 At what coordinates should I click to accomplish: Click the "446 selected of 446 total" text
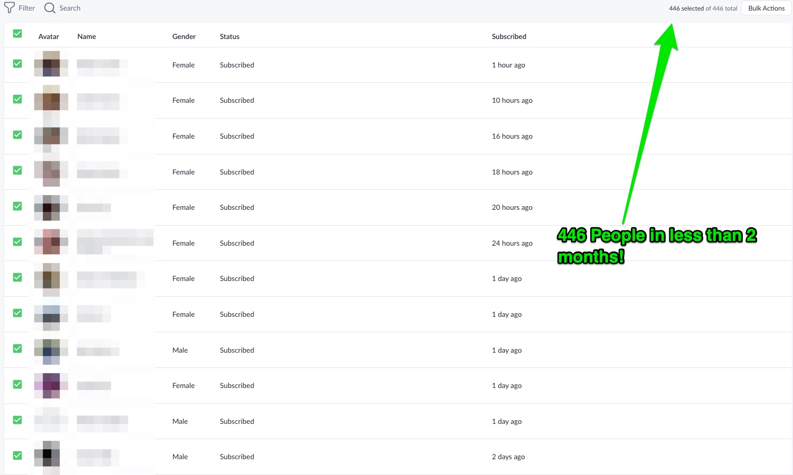click(x=703, y=8)
